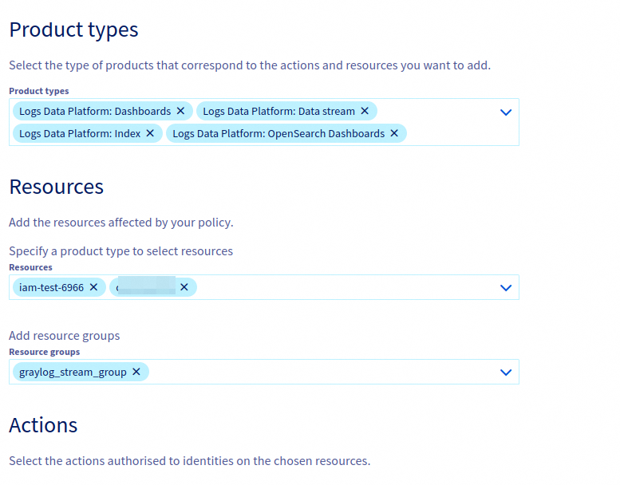This screenshot has height=485, width=620.
Task: Remove the graylog_stream_group tag
Action: click(136, 372)
